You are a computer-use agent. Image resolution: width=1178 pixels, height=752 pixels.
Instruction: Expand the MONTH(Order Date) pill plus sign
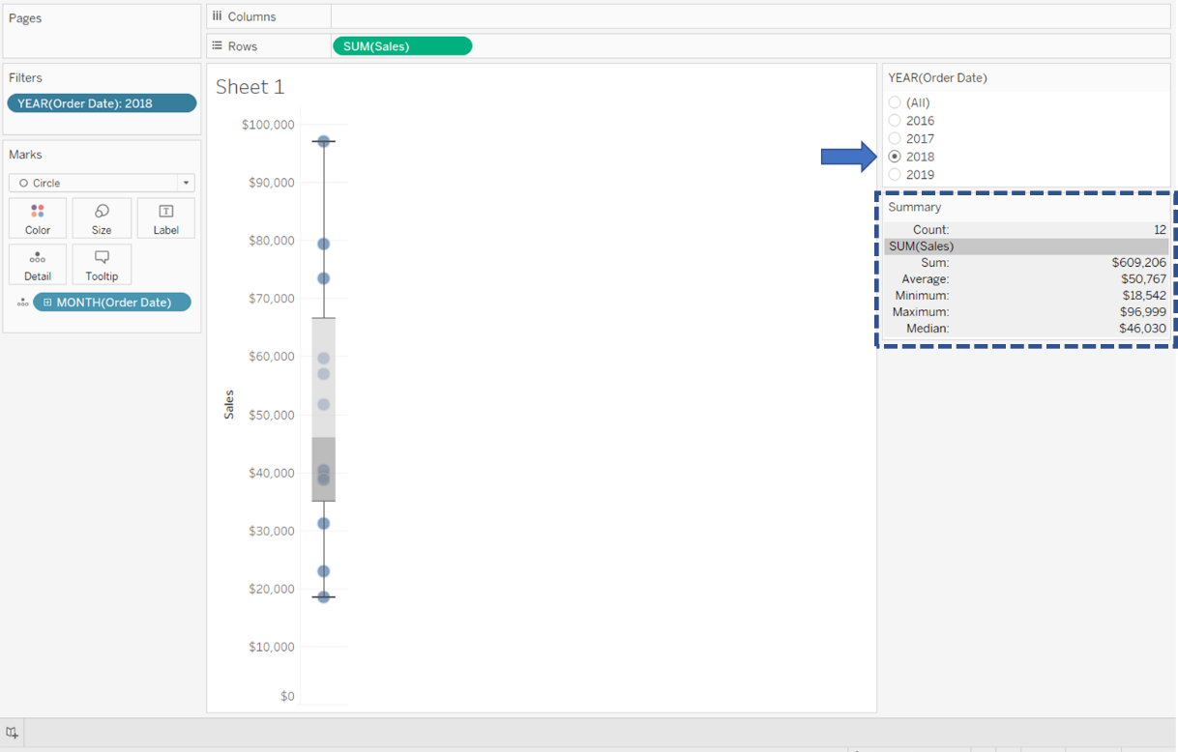pos(47,303)
